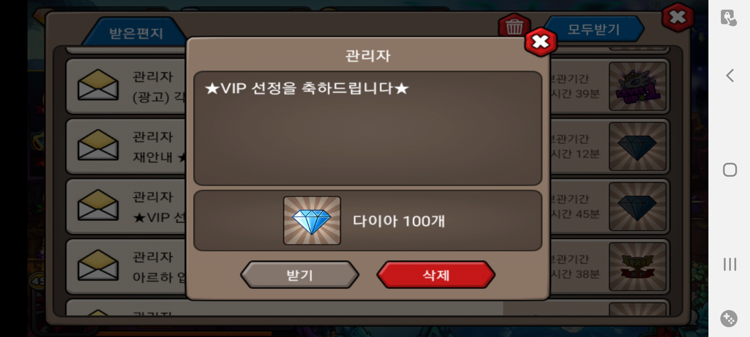This screenshot has width=750, height=337.
Task: Click the Level Up reward thumbnail
Action: [x=637, y=86]
